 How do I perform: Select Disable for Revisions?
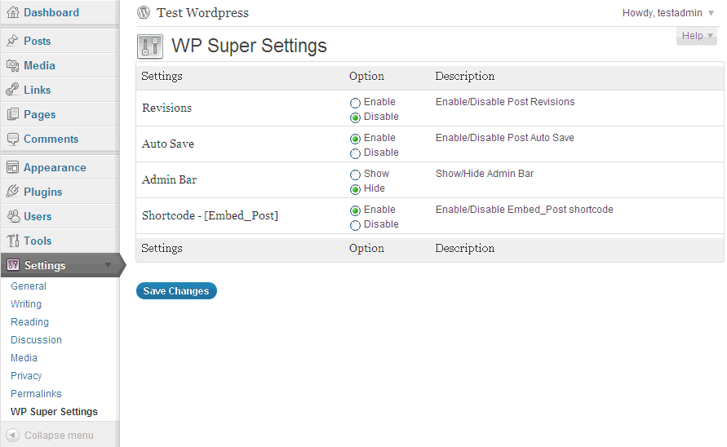pos(355,117)
